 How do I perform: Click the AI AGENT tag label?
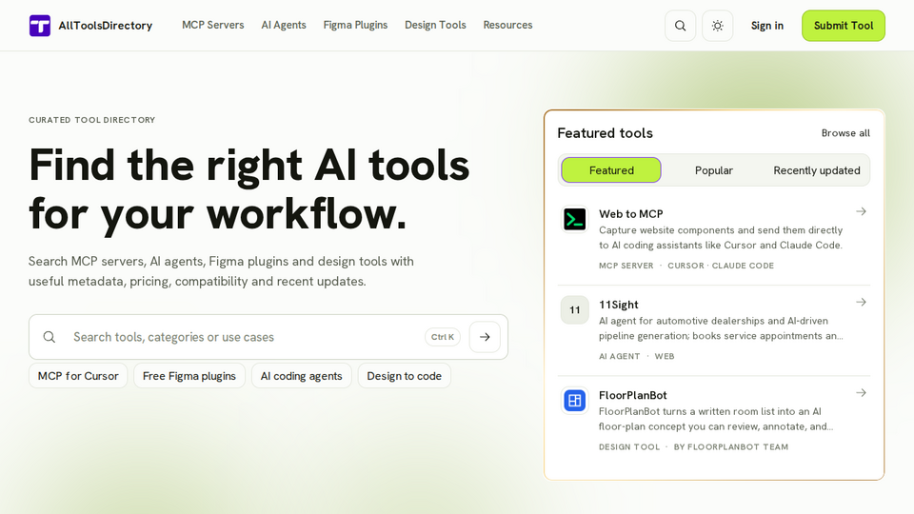[619, 356]
